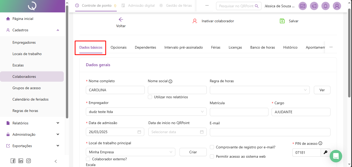Open the green chat support bubble
This screenshot has height=167, width=352.
336,156
